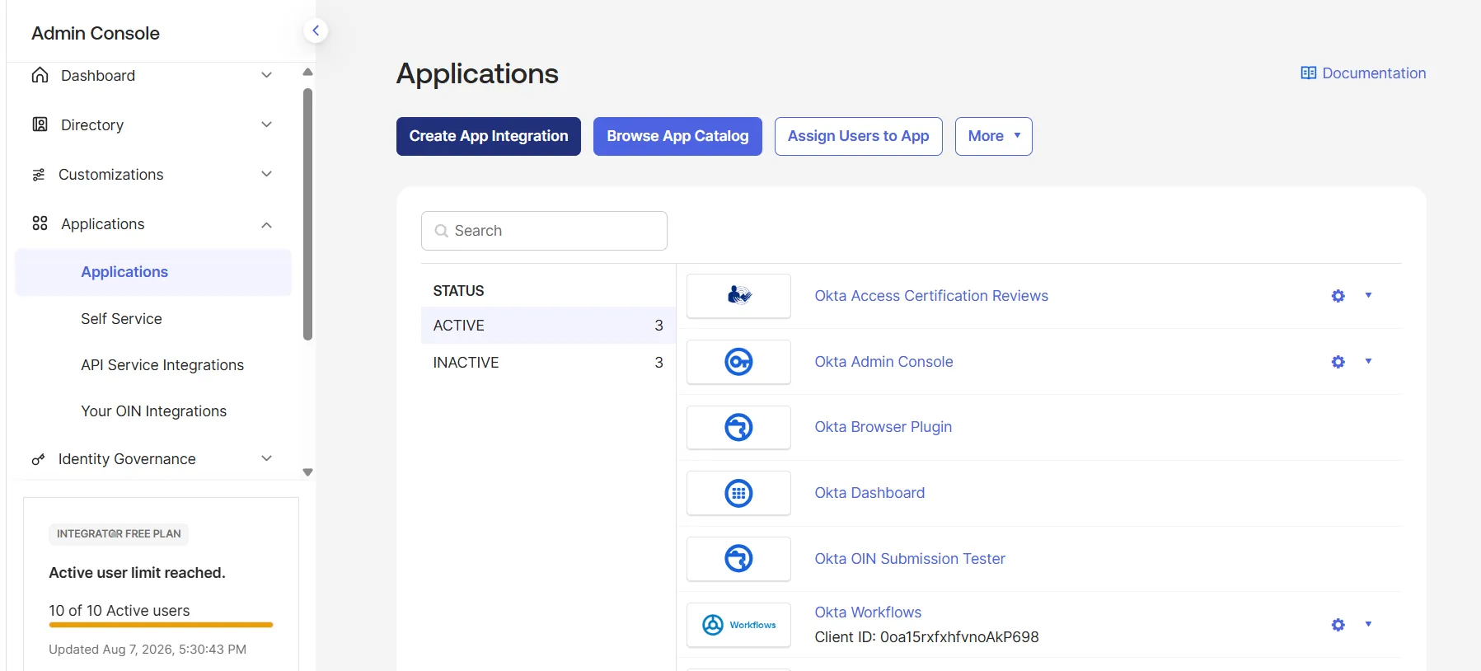Collapse the Applications menu chevron
The image size is (1481, 671).
pyautogui.click(x=266, y=224)
